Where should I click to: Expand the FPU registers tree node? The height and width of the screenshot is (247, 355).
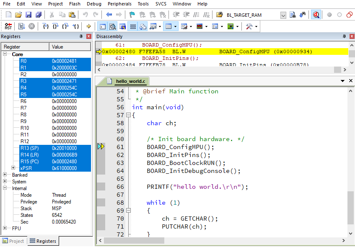pyautogui.click(x=5, y=229)
